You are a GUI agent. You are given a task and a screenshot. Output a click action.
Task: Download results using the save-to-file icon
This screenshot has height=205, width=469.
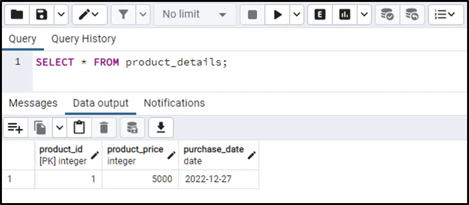161,127
